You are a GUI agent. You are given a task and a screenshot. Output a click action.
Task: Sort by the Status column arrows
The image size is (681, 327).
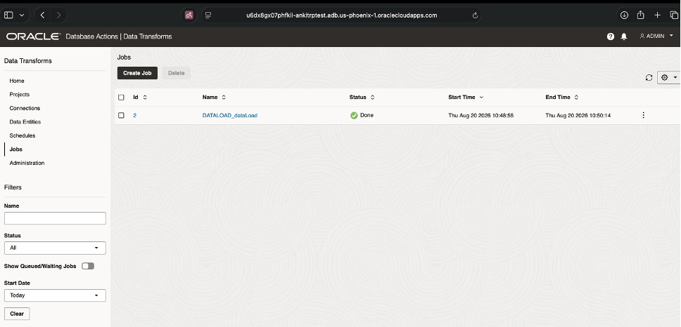(x=372, y=98)
